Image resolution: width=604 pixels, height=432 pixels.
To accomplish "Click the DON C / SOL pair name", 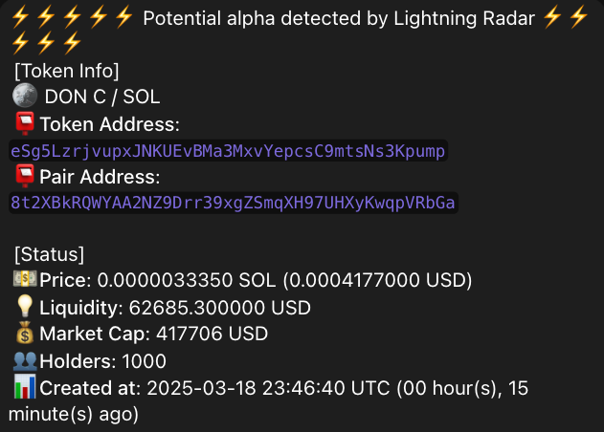I will pos(102,97).
